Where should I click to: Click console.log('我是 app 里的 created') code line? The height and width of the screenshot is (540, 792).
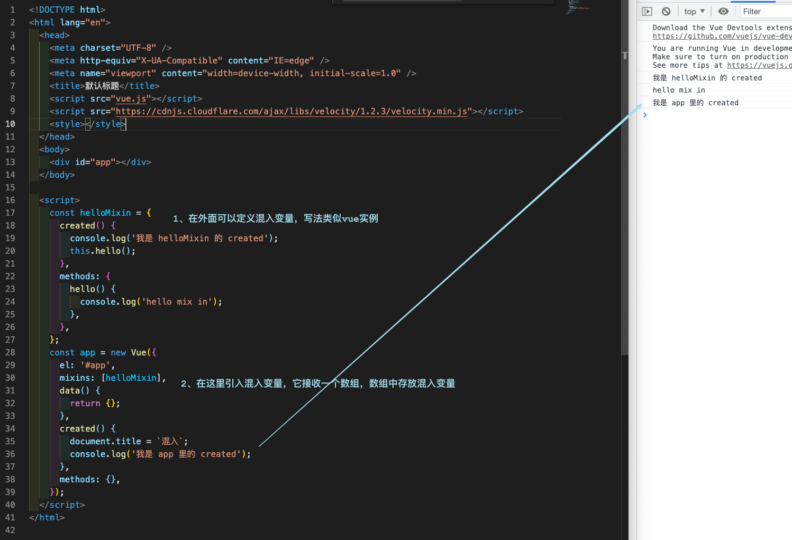click(160, 454)
